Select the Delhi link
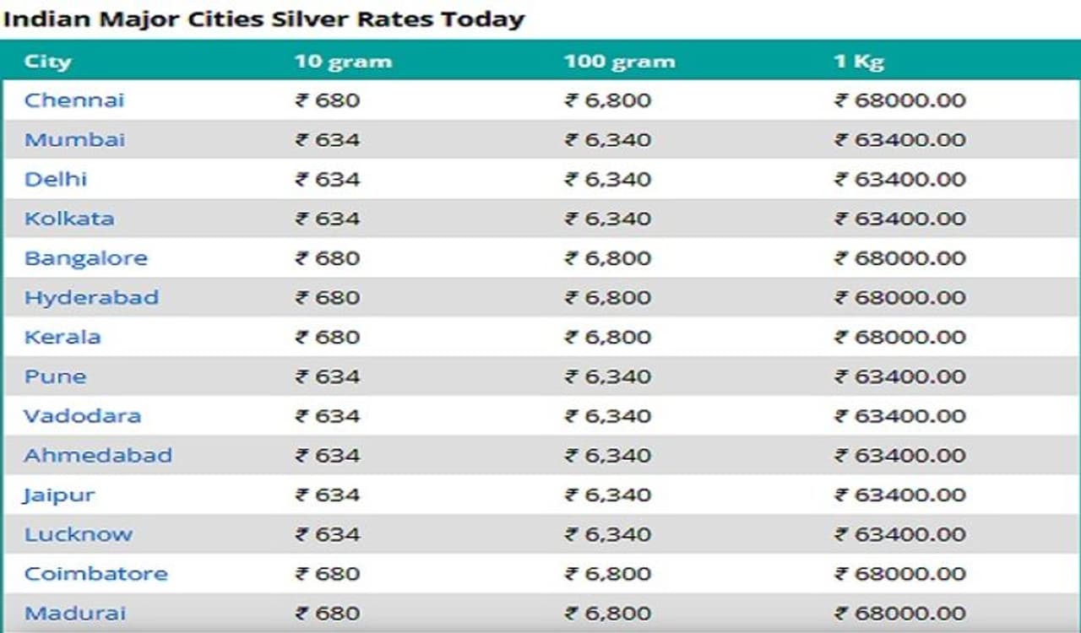 point(56,180)
